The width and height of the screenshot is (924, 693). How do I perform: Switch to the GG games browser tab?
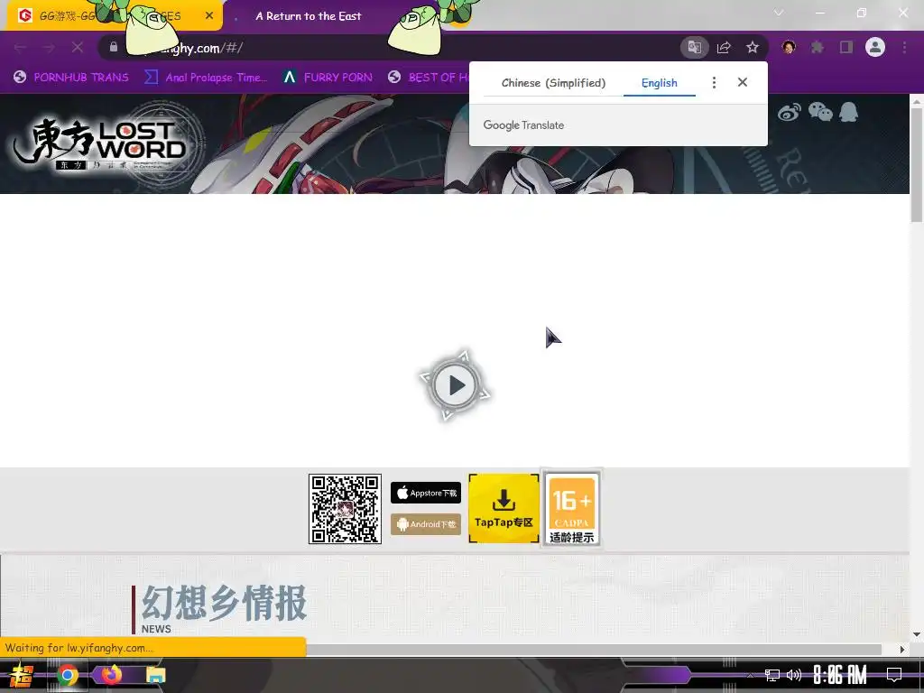(112, 16)
